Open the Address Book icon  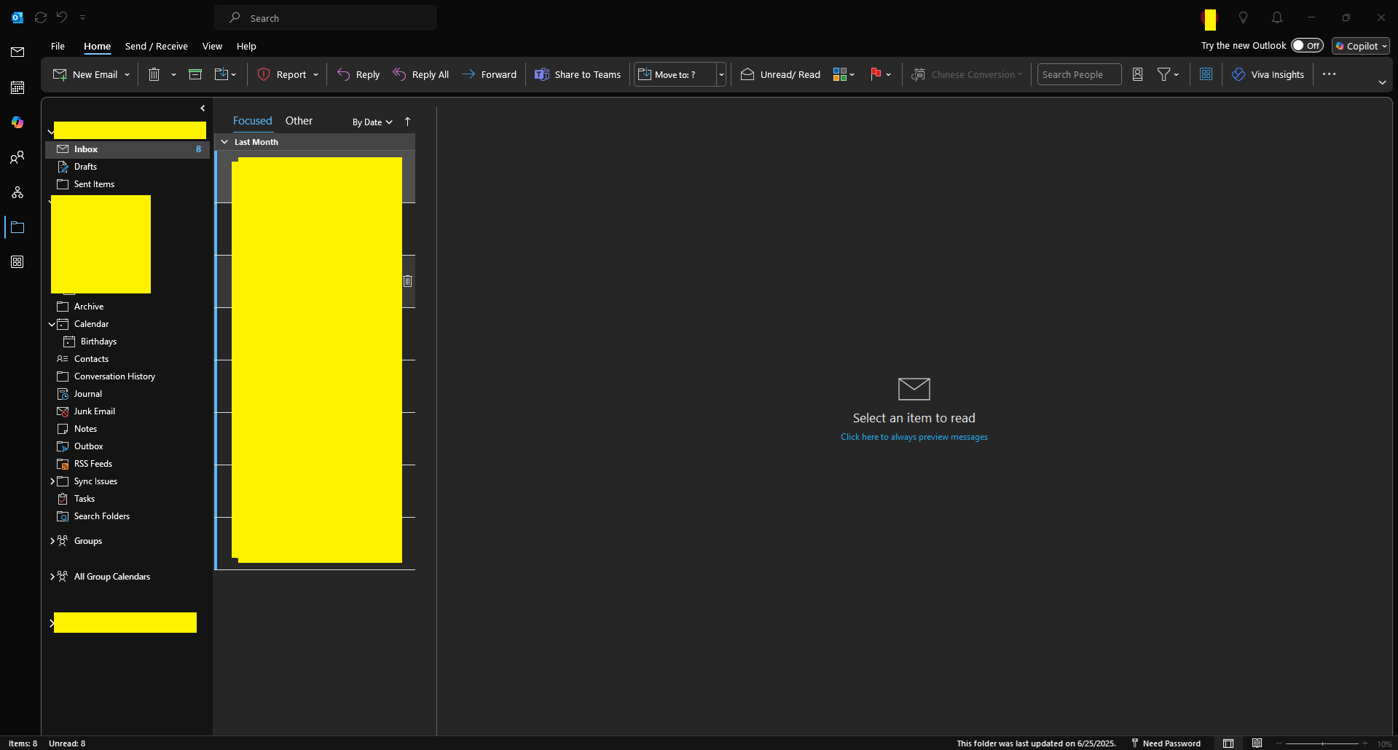[1137, 74]
